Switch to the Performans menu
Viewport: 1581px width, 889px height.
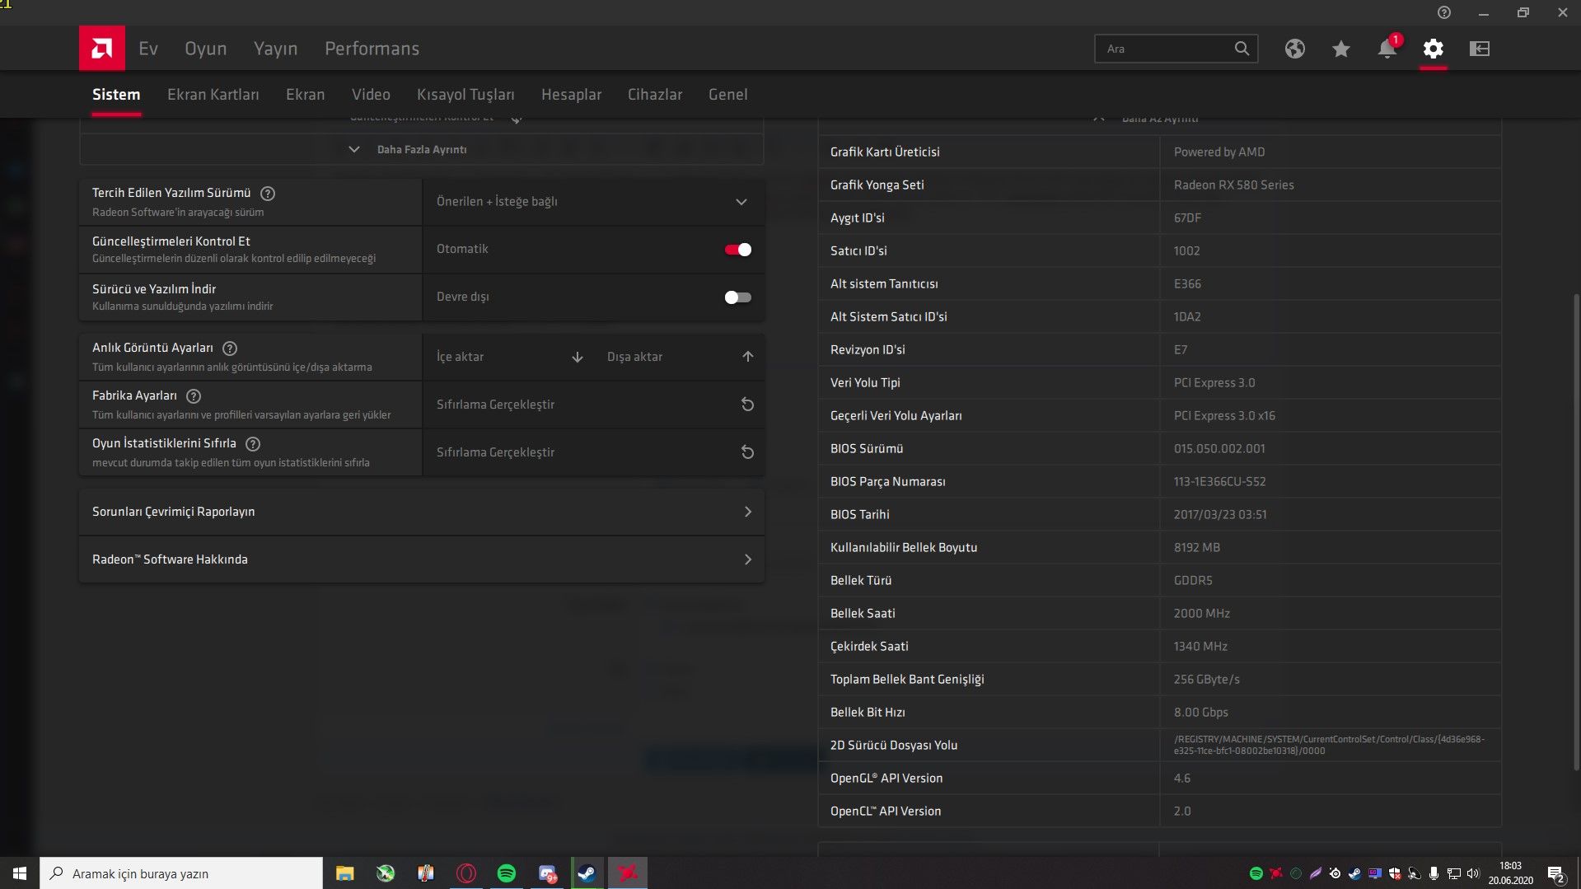click(372, 49)
